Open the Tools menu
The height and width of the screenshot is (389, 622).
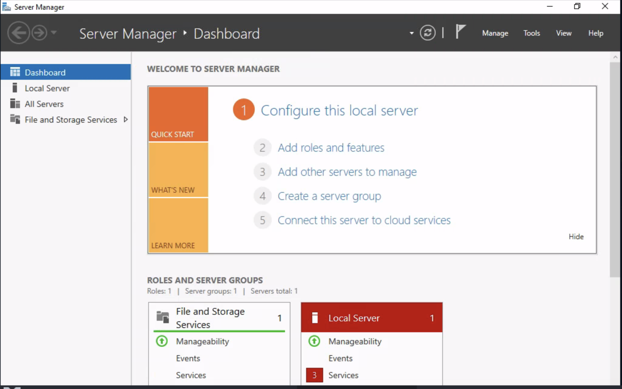pos(532,33)
